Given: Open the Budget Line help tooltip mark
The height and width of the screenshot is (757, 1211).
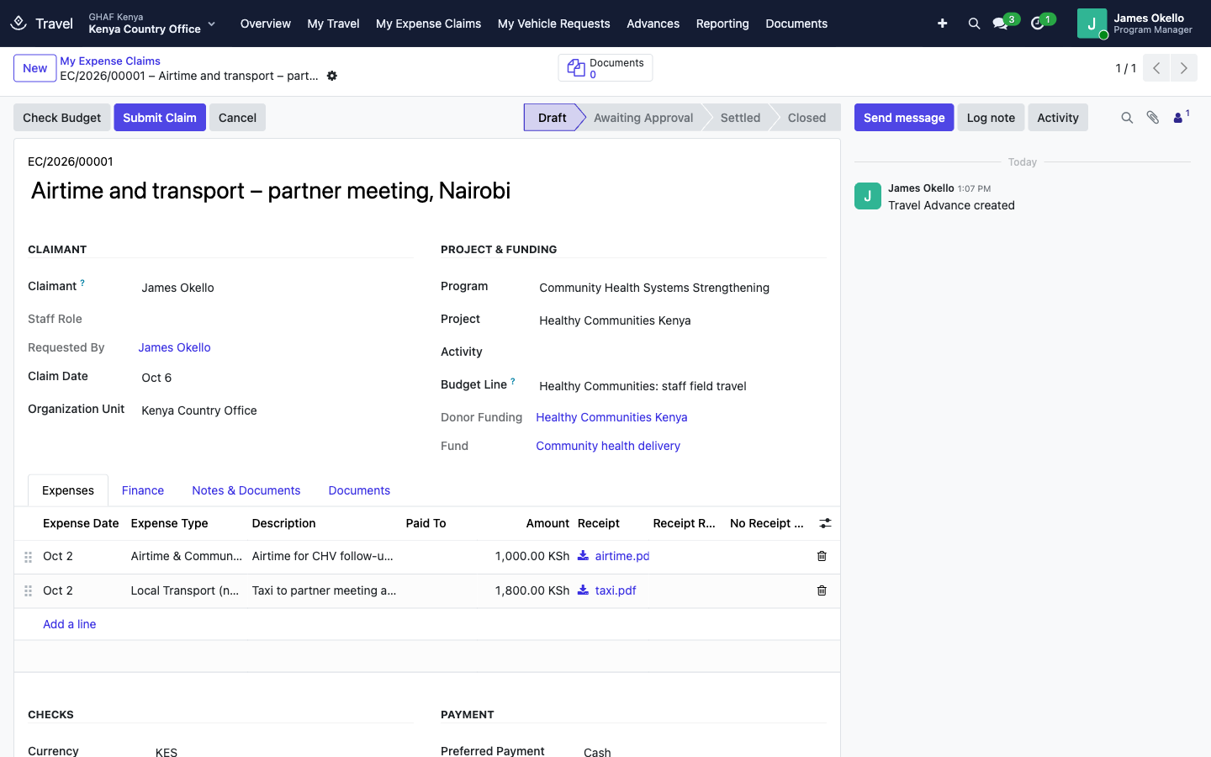Looking at the screenshot, I should point(513,381).
